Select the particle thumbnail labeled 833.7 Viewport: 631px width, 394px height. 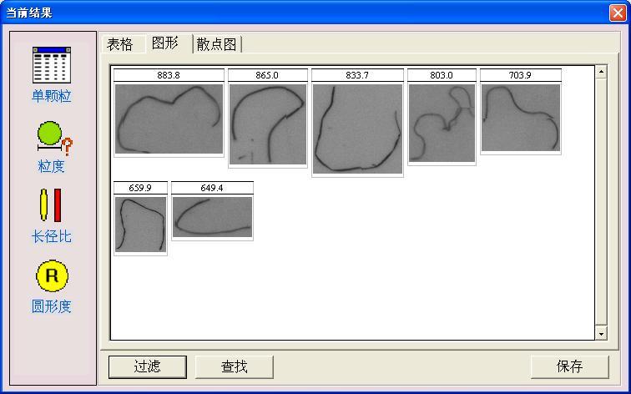(357, 129)
